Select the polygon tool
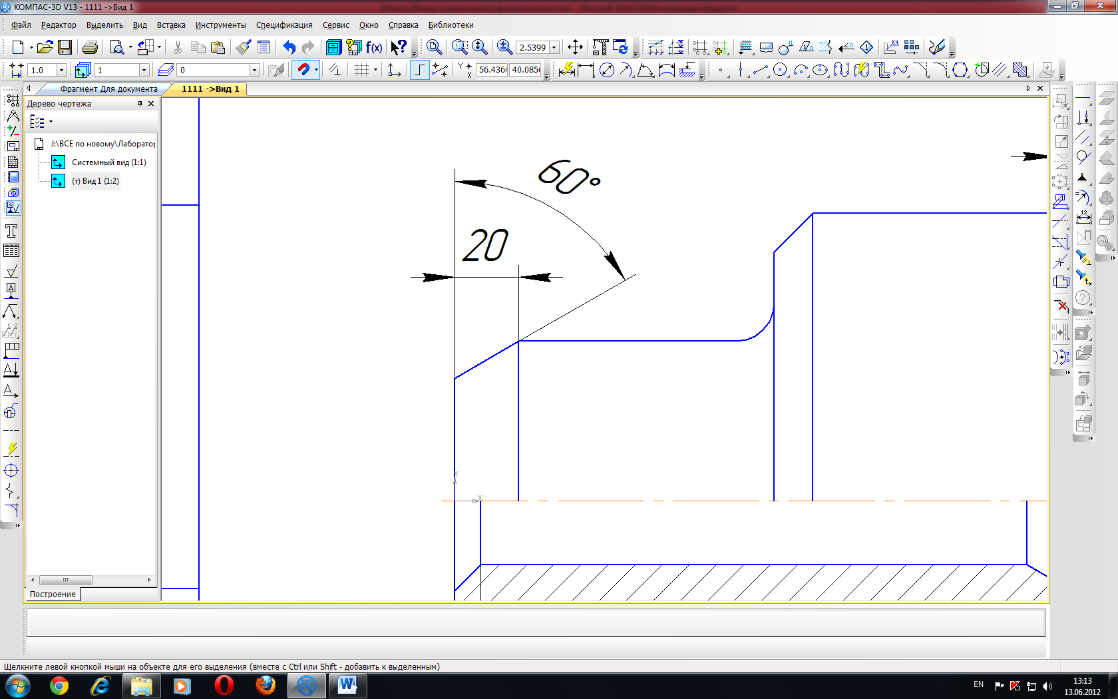 tap(960, 69)
